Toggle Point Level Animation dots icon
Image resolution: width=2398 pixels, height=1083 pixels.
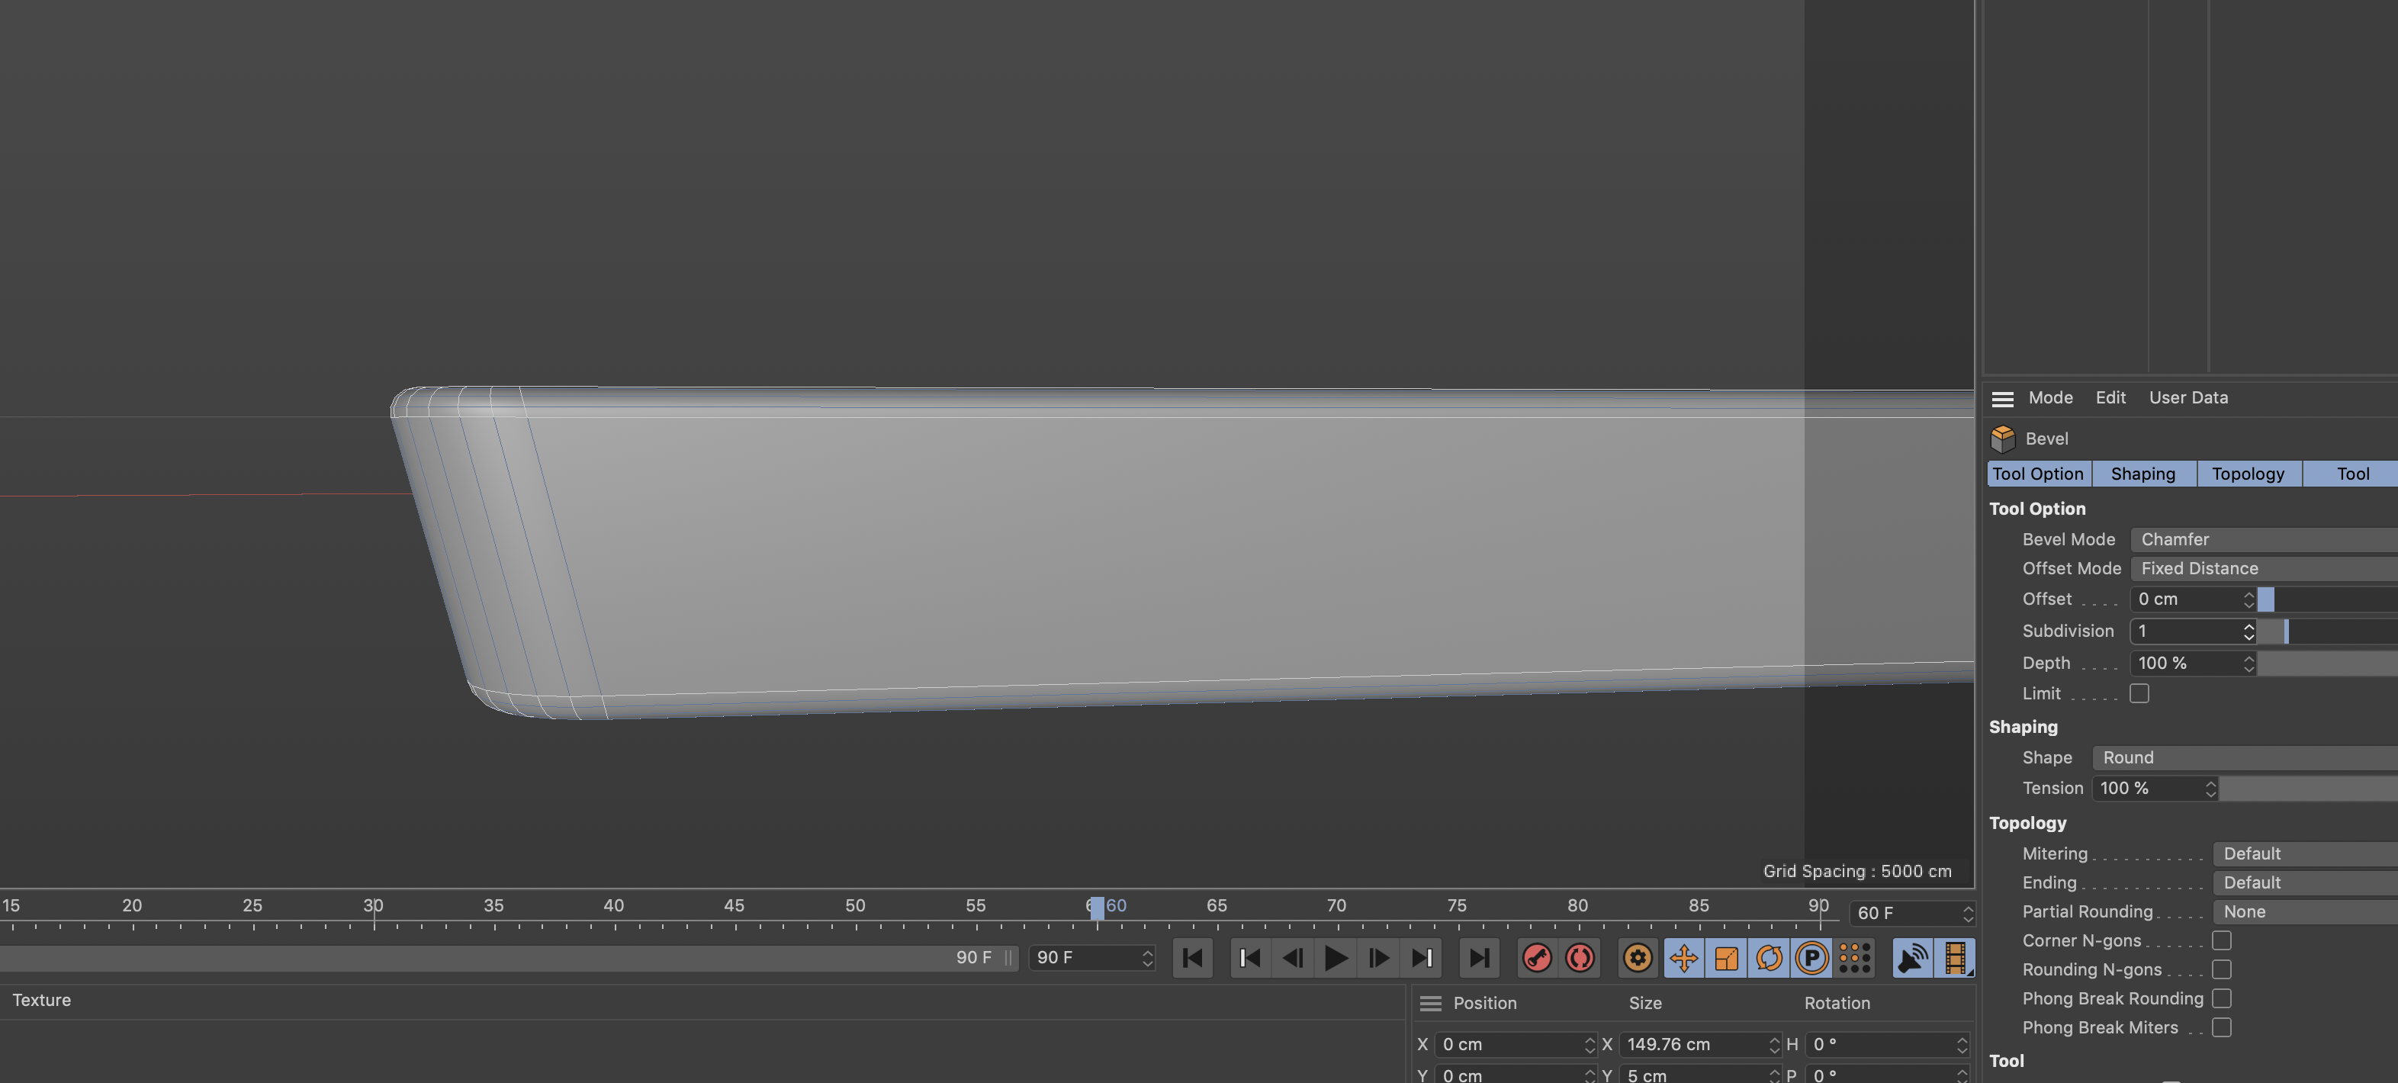click(x=1854, y=957)
